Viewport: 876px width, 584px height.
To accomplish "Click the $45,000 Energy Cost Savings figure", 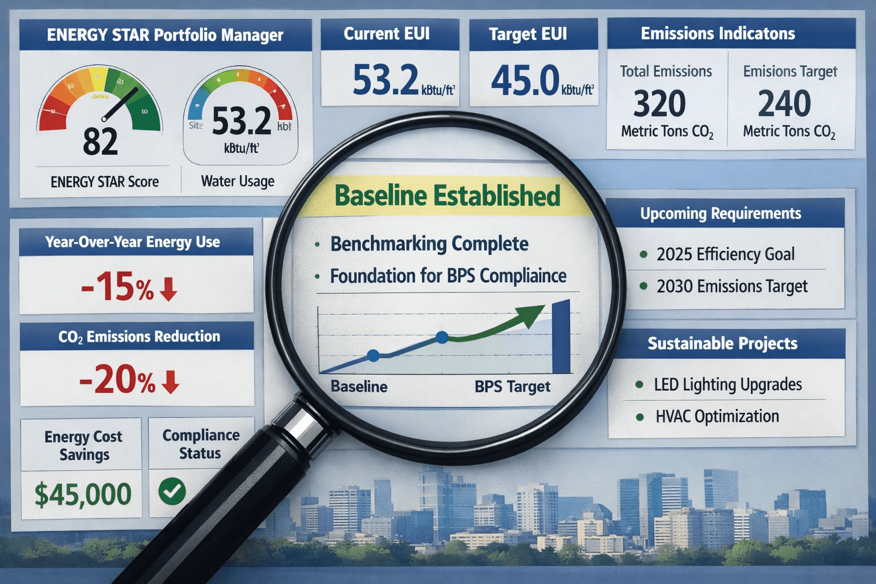I will [83, 494].
